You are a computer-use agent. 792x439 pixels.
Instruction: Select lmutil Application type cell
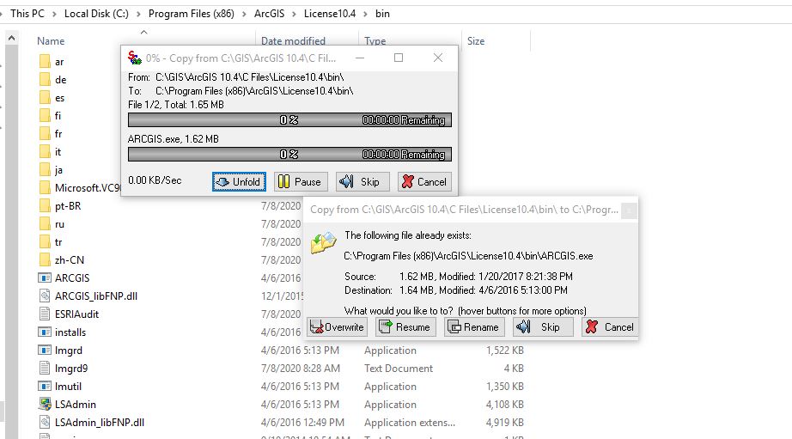(390, 387)
